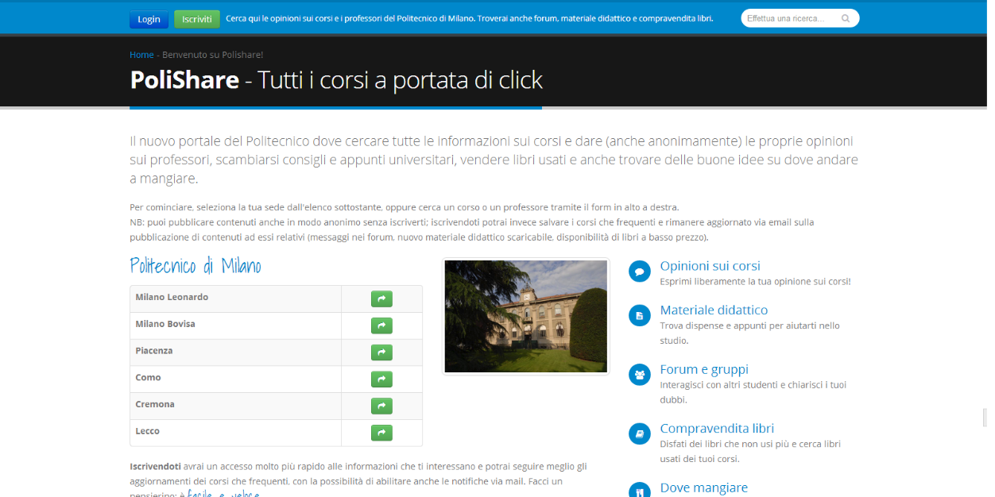Click the Materiale didattico document icon
Viewport: 995px width, 497px height.
pos(640,316)
